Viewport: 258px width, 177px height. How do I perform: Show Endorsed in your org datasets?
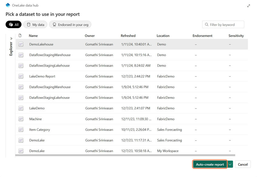click(70, 25)
